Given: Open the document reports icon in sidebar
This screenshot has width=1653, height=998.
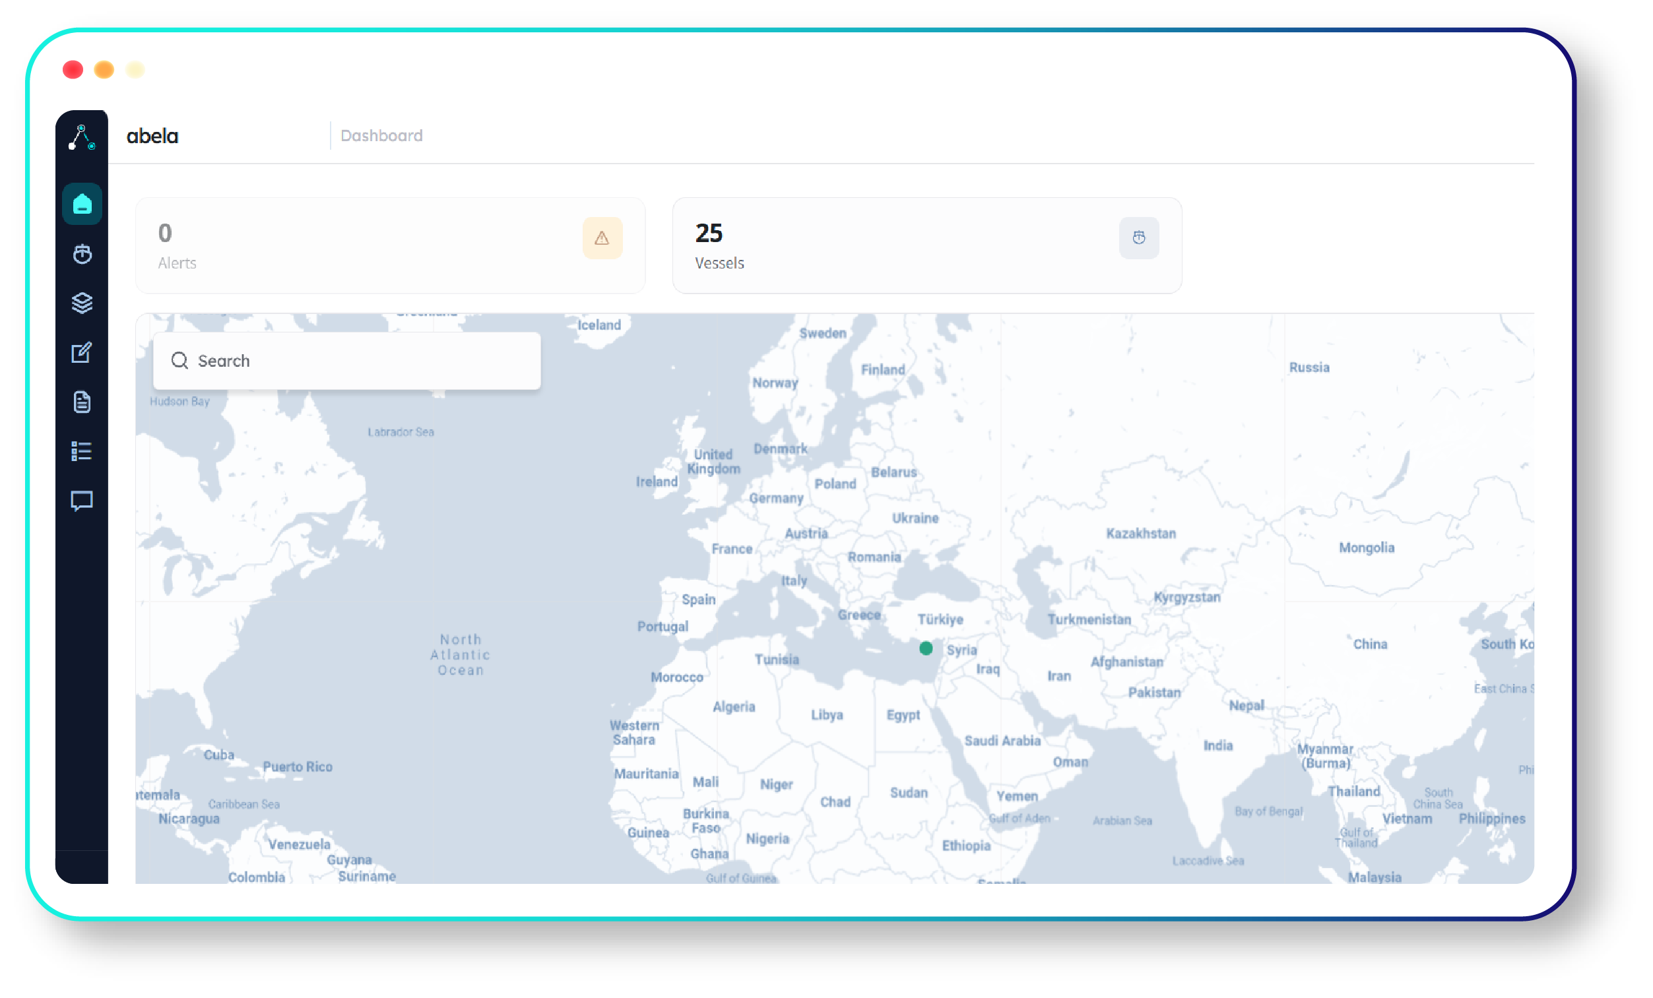Looking at the screenshot, I should pos(82,402).
